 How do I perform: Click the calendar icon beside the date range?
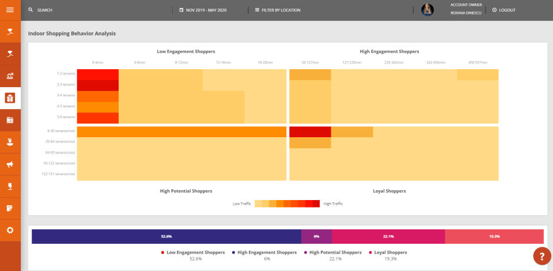[181, 10]
